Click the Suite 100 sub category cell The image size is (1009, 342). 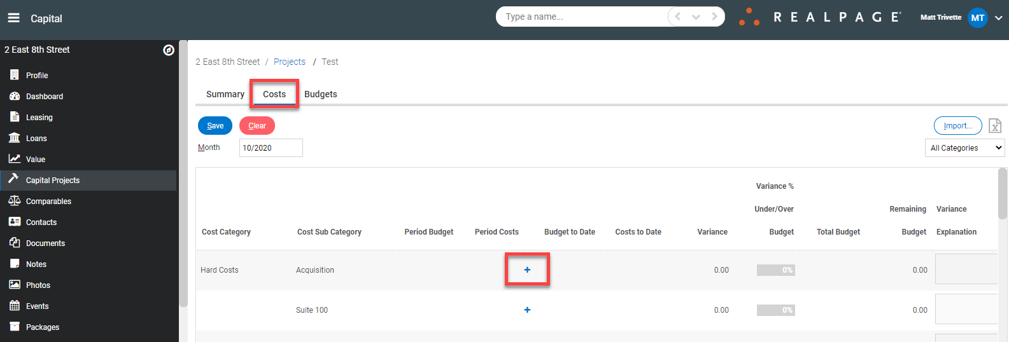[312, 310]
